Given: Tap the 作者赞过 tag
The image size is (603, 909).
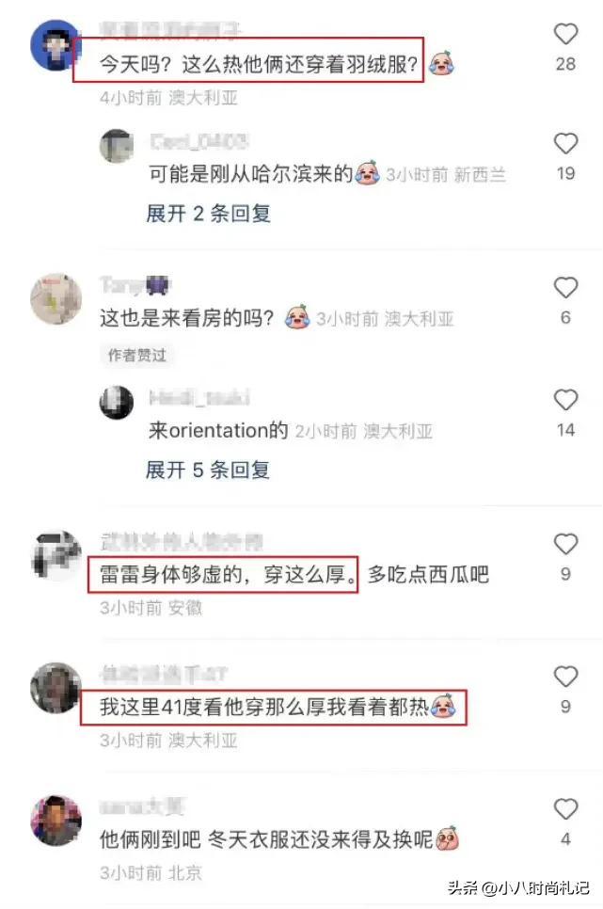Looking at the screenshot, I should point(136,355).
